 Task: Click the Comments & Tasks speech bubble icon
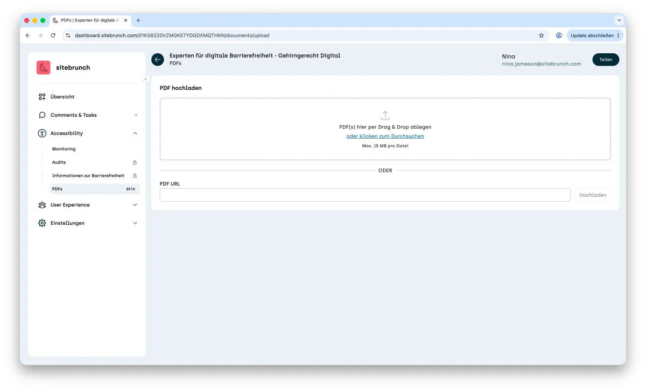(42, 115)
